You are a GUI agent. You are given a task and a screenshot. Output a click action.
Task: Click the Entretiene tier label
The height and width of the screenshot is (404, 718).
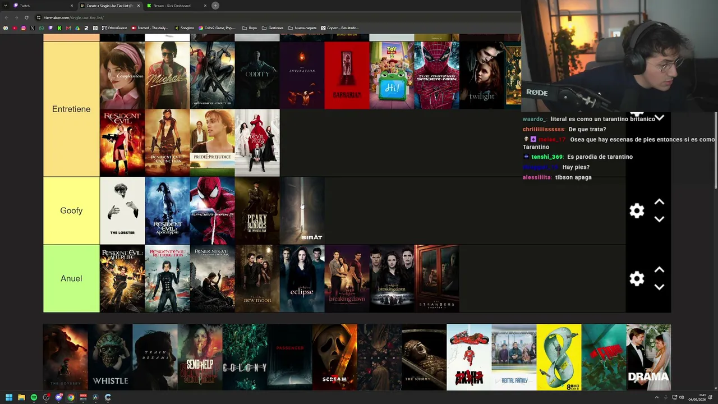(71, 109)
